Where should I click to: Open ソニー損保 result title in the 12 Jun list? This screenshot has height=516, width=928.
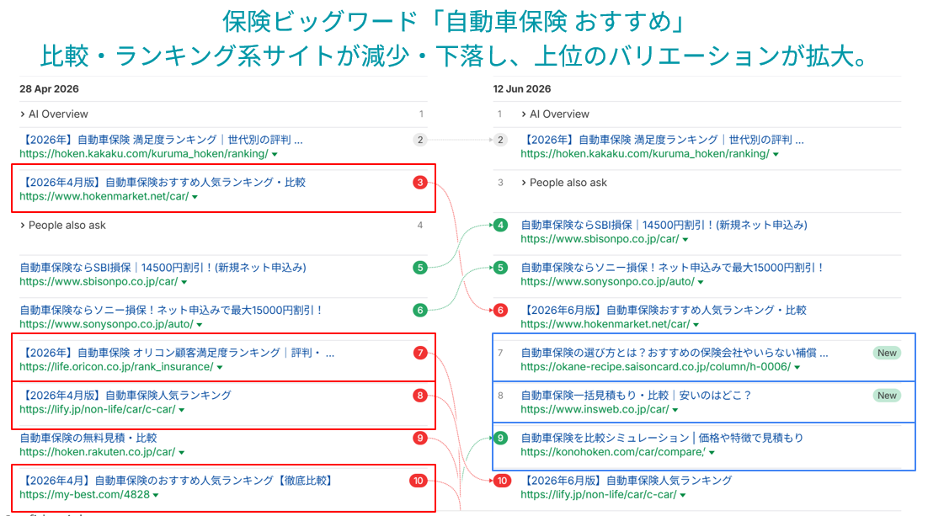[672, 268]
